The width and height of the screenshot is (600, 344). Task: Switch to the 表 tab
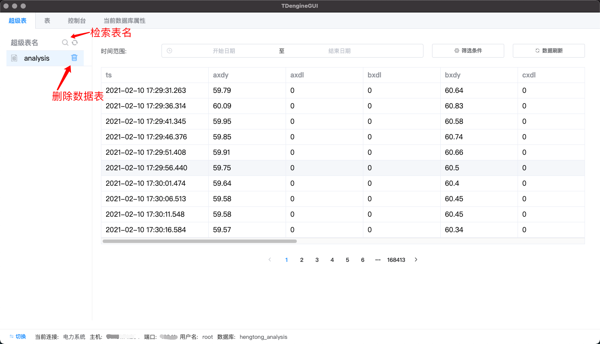[47, 21]
